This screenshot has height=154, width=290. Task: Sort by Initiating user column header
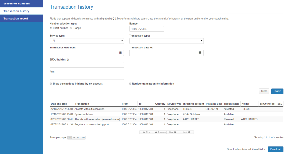(214, 104)
